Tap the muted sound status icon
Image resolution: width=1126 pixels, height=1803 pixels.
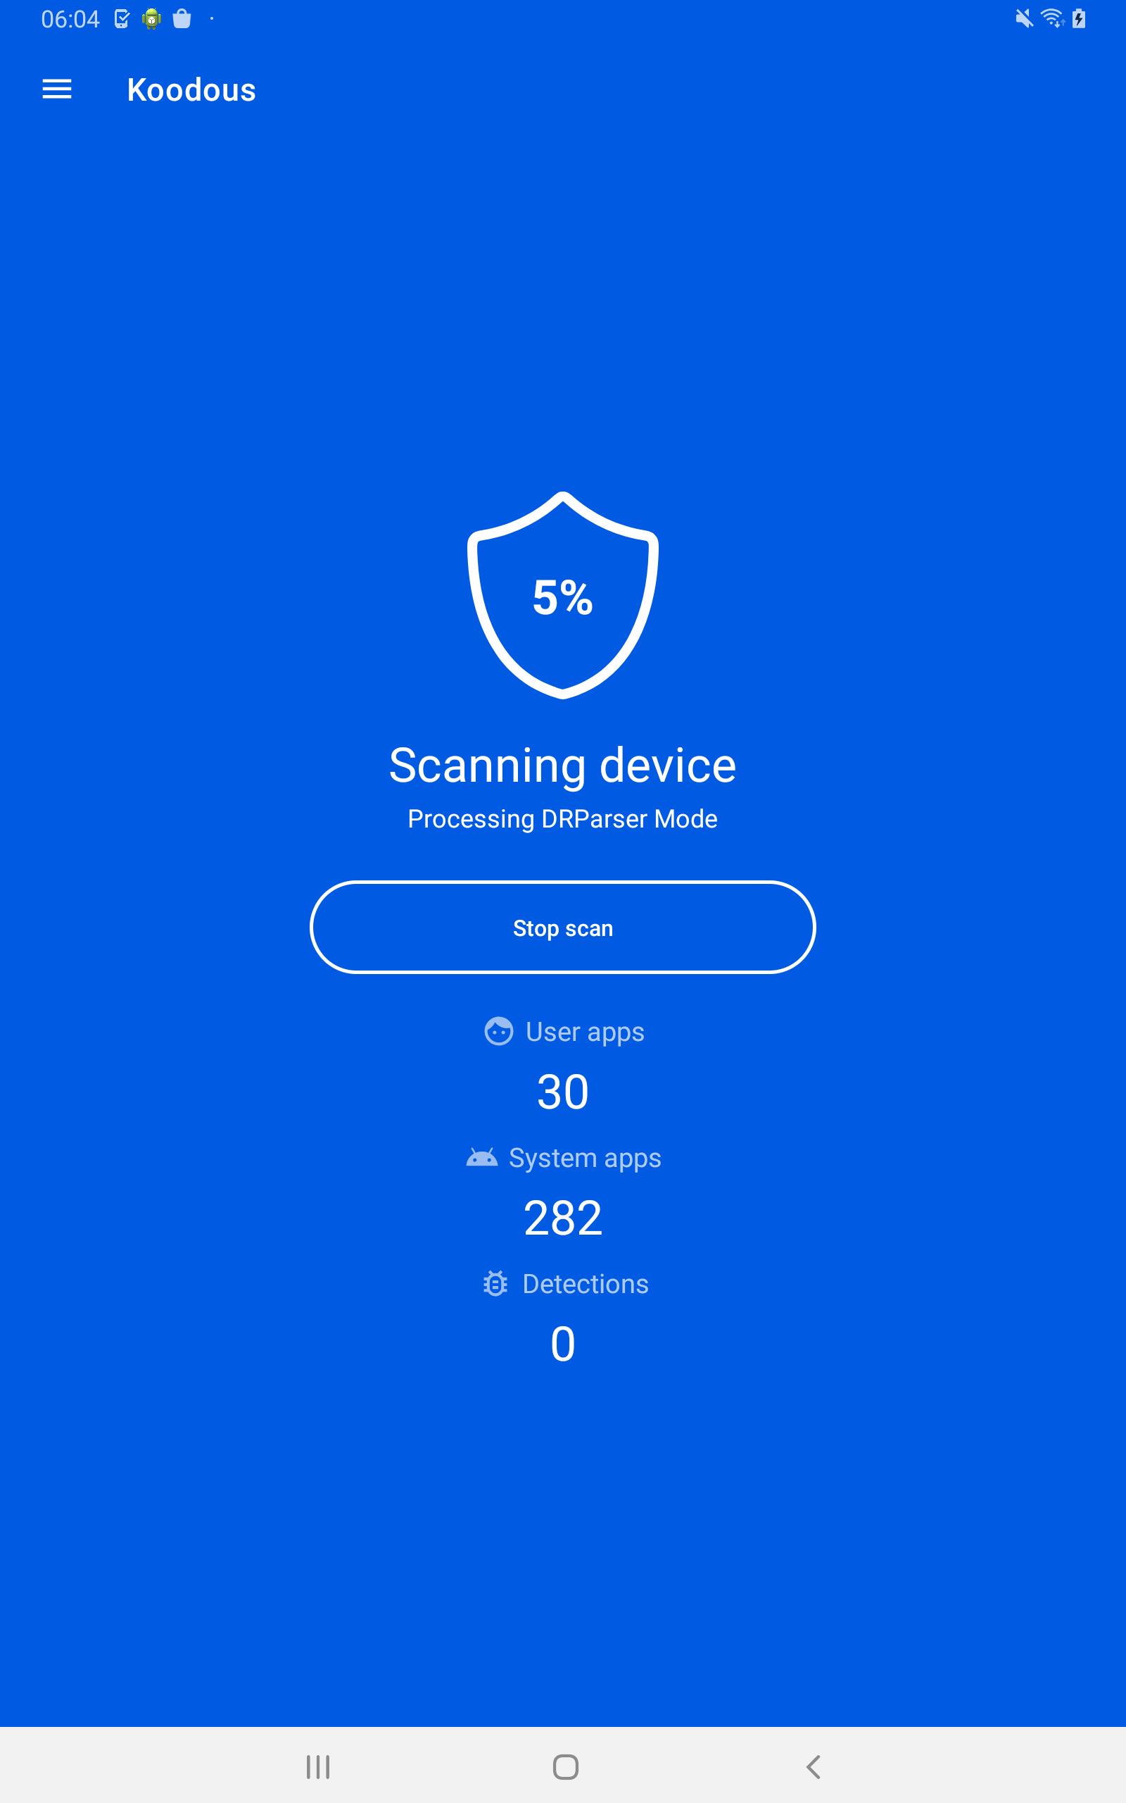pos(1025,18)
